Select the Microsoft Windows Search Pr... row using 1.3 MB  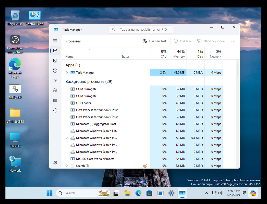142,145
